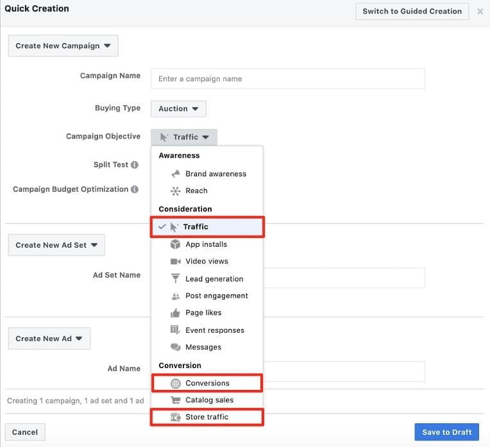Click the Campaign Budget Optimization info icon
This screenshot has width=490, height=447.
(x=135, y=189)
